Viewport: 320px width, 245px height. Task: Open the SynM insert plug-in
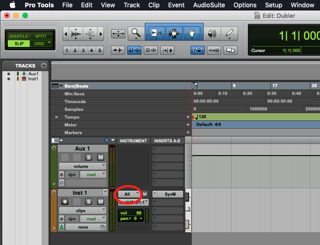170,194
